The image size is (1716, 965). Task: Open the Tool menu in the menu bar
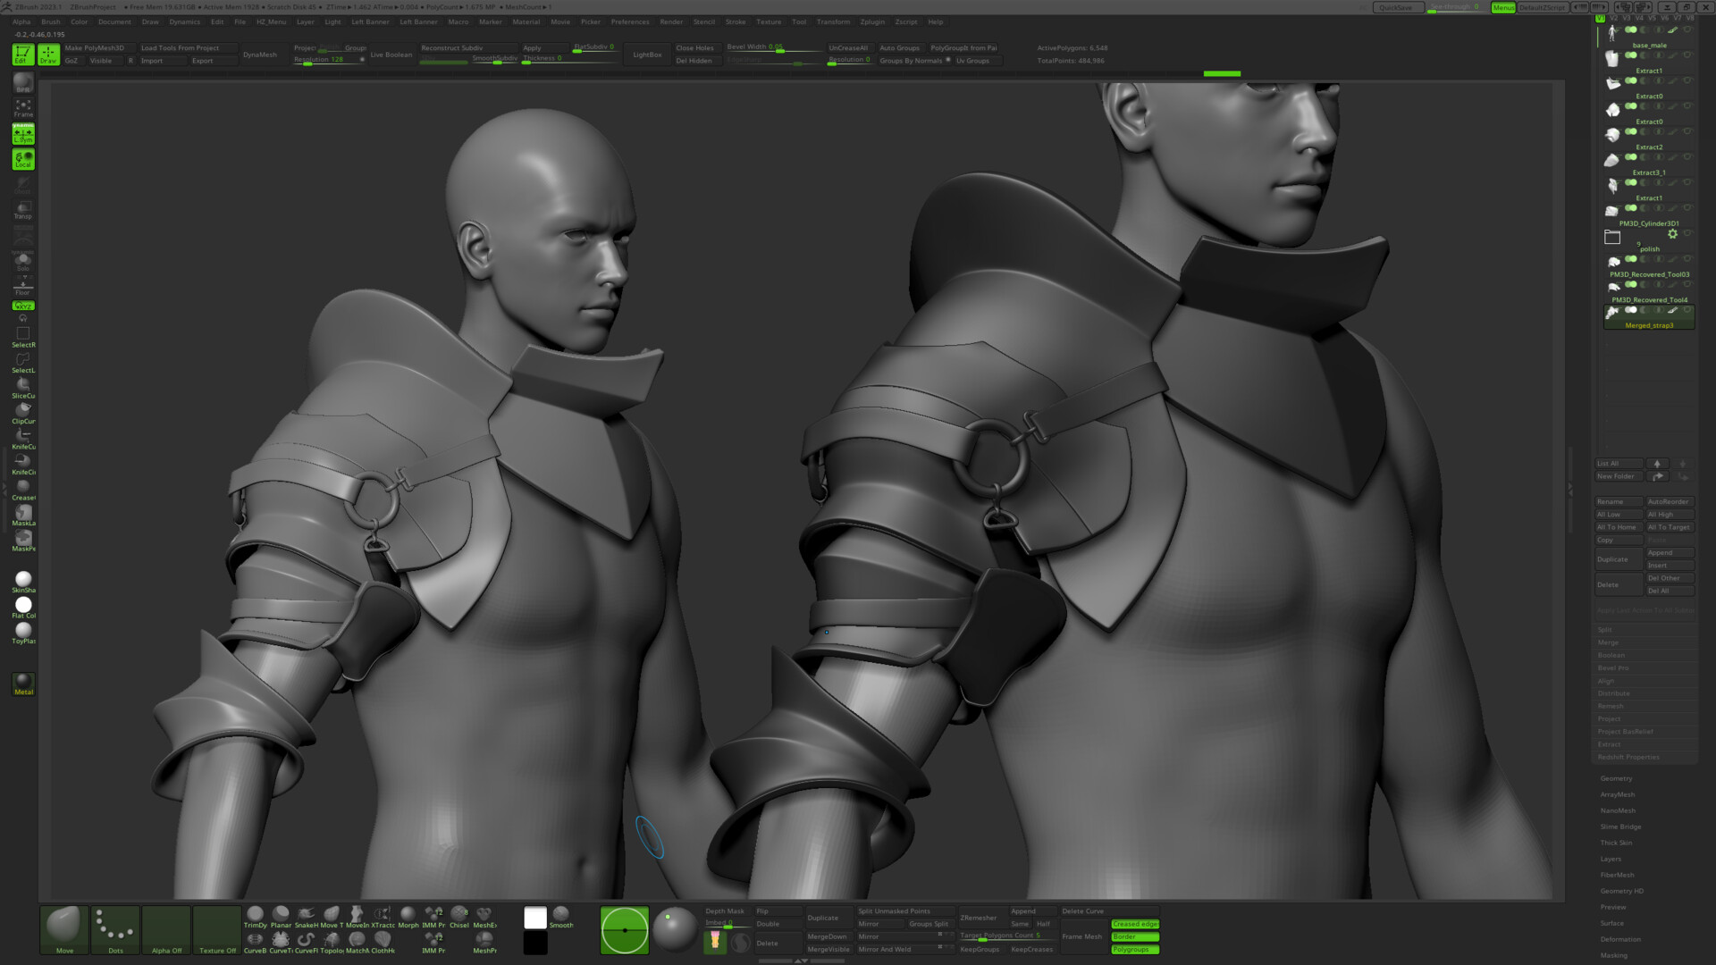click(x=799, y=21)
